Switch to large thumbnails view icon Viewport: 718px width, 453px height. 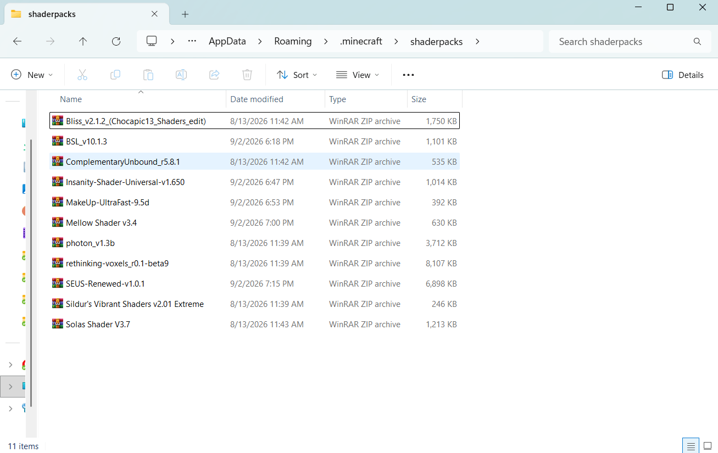coord(708,446)
